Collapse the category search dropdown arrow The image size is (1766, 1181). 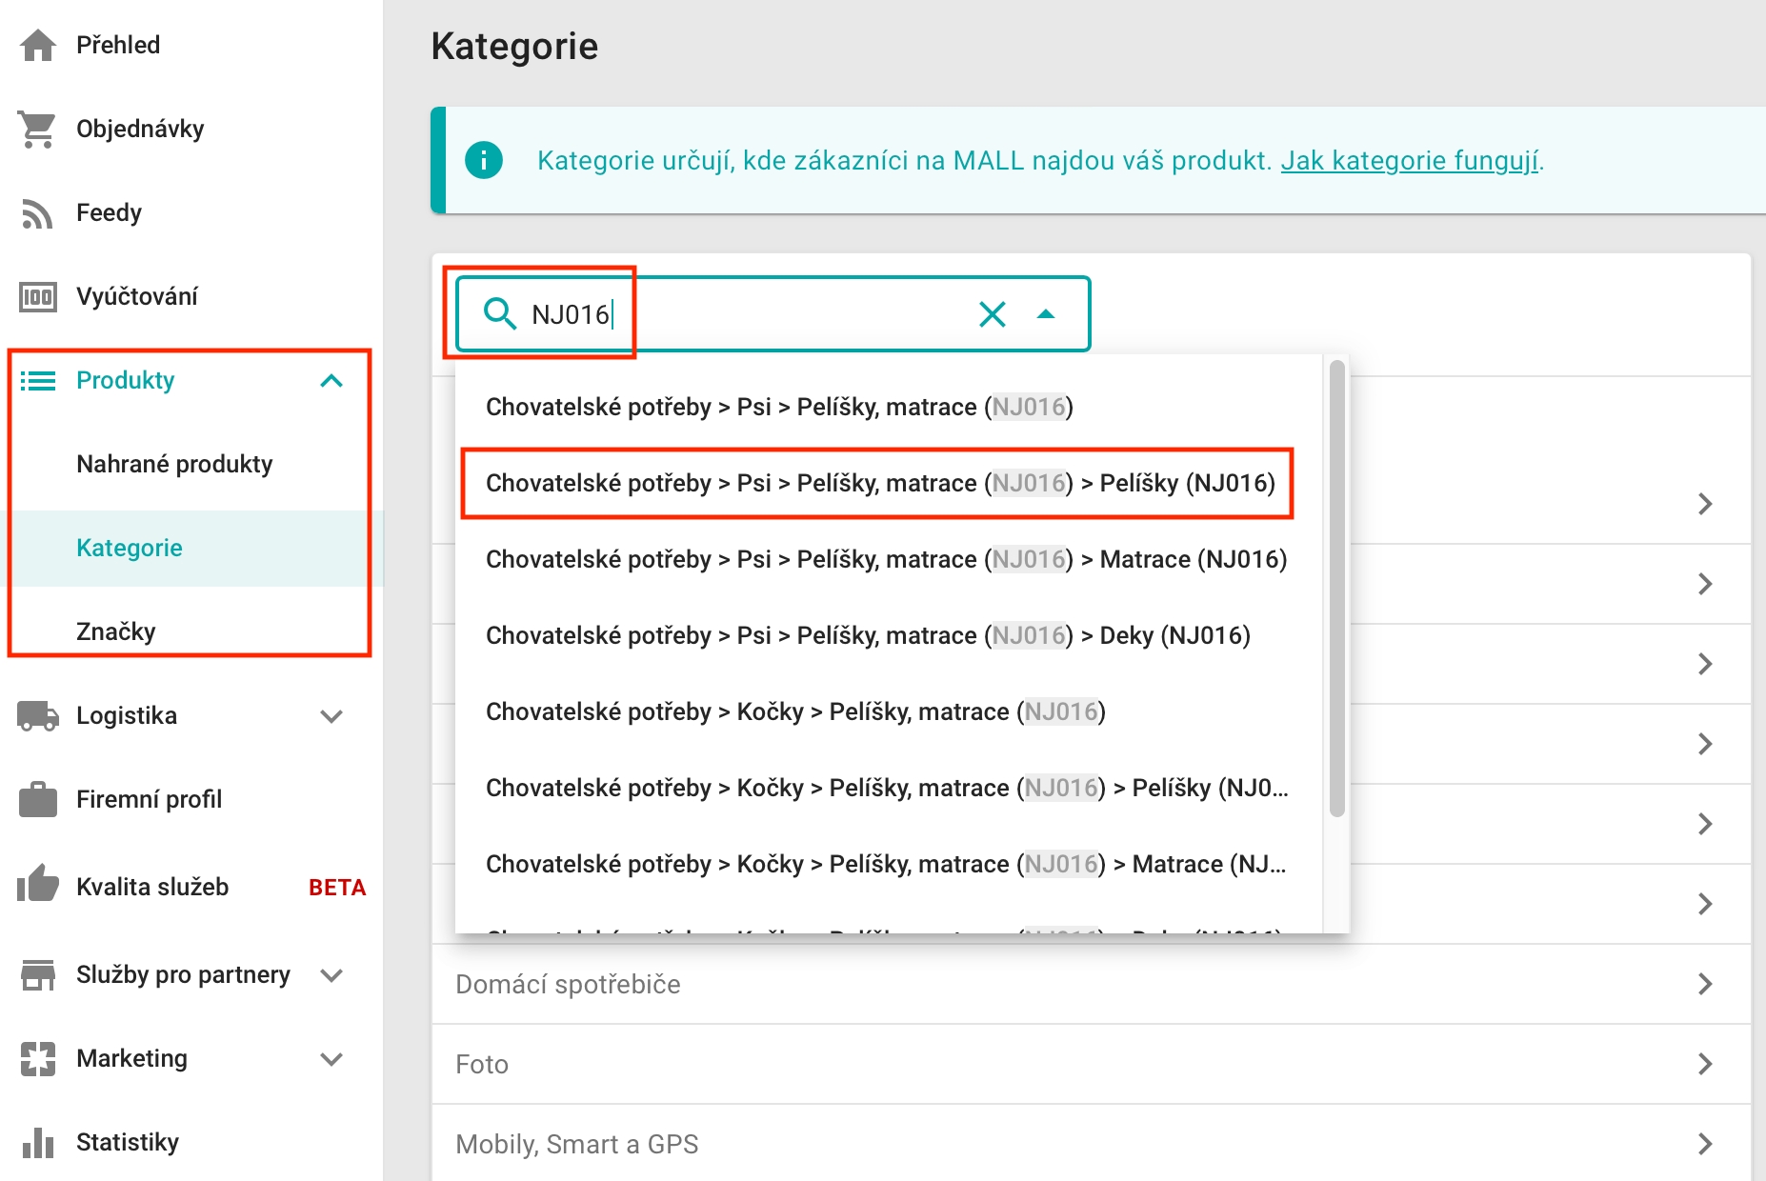1046,314
